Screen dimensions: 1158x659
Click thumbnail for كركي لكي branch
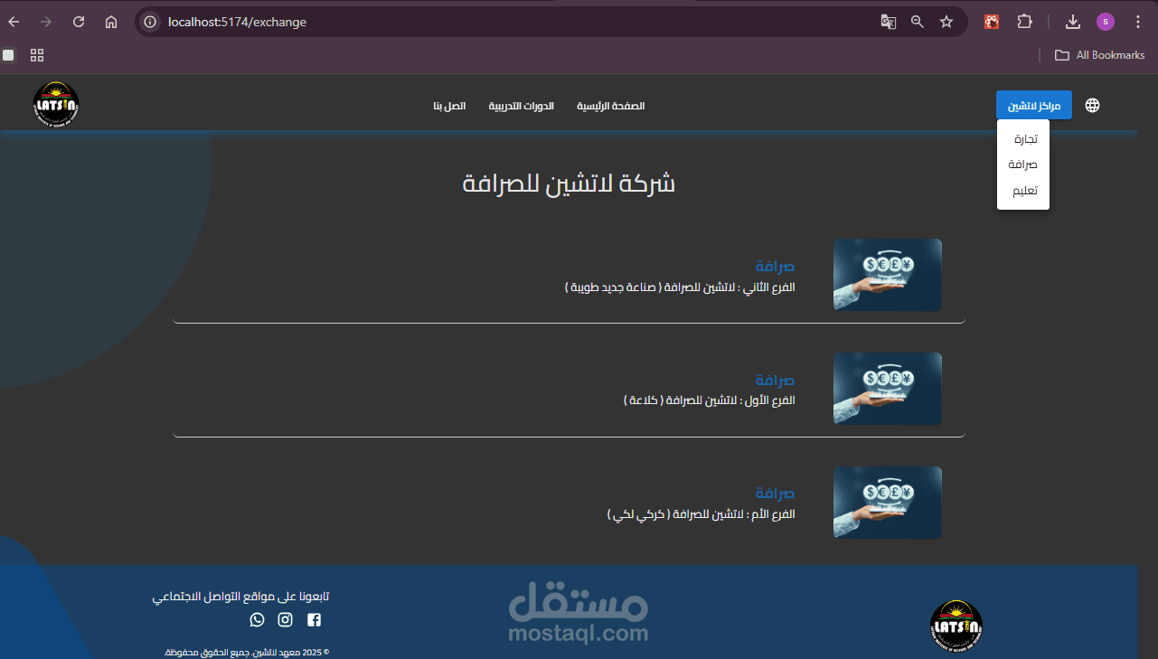click(888, 503)
